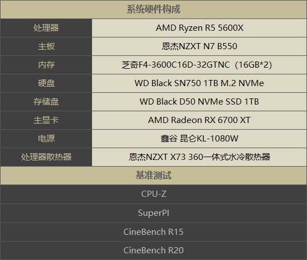The width and height of the screenshot is (307, 260).
Task: Select the 存储盘 label cell
Action: coord(46,102)
